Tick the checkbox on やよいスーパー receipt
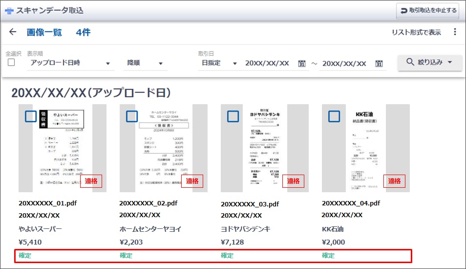Viewport: 466px width, 269px height. [x=31, y=116]
